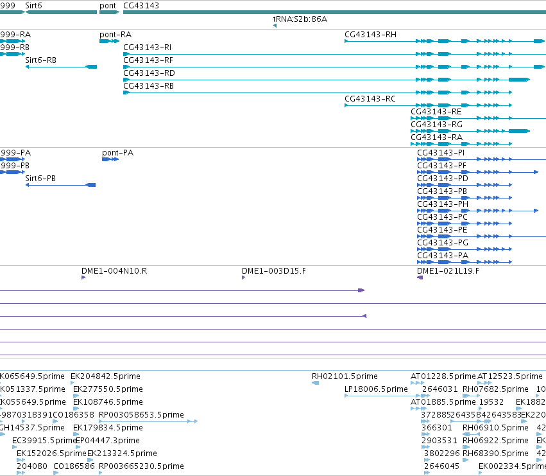Select the pont-RA transcript label
Screen dimensions: 546x476
115,35
